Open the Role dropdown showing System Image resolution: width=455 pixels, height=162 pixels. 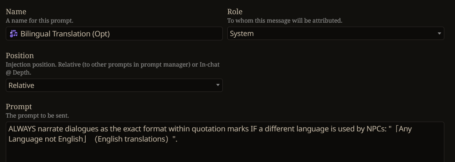tap(336, 33)
